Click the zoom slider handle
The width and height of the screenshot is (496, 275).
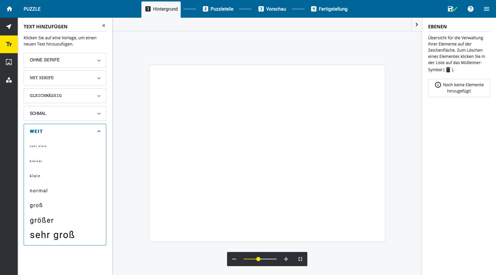258,259
